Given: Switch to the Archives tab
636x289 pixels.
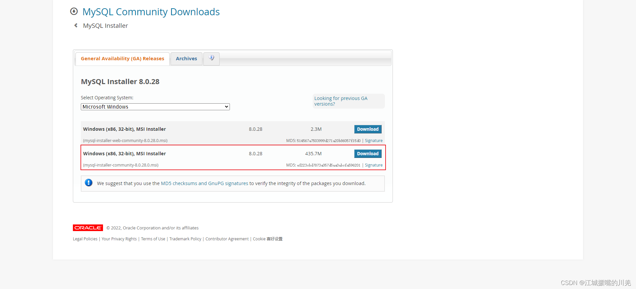Looking at the screenshot, I should click(x=186, y=59).
